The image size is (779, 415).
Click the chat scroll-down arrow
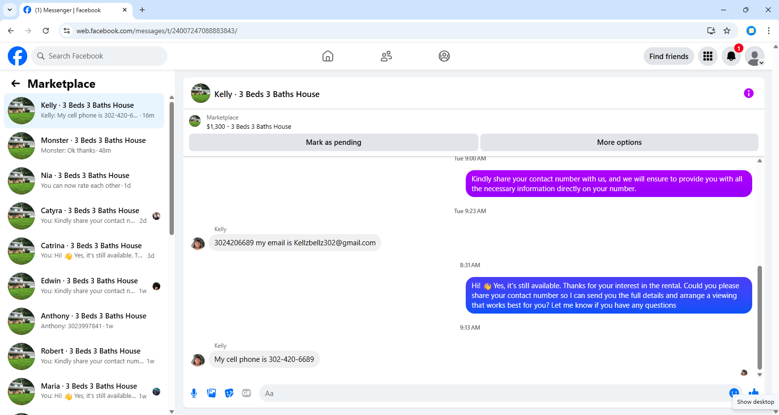click(x=760, y=375)
